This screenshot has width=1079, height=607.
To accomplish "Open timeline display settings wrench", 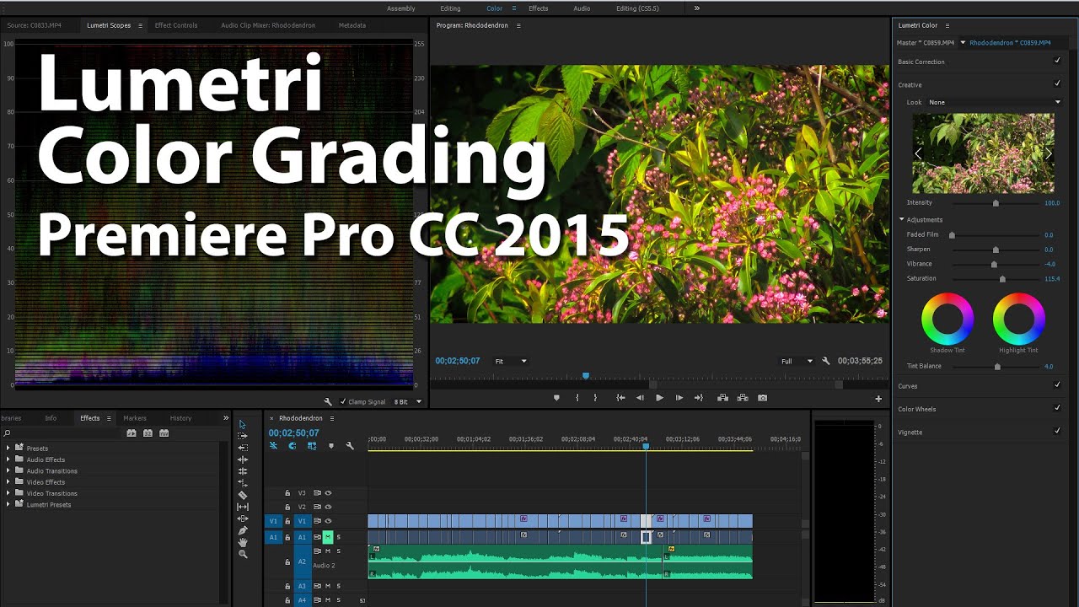I will coord(350,446).
